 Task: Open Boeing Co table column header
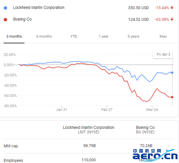pyautogui.click(x=145, y=127)
